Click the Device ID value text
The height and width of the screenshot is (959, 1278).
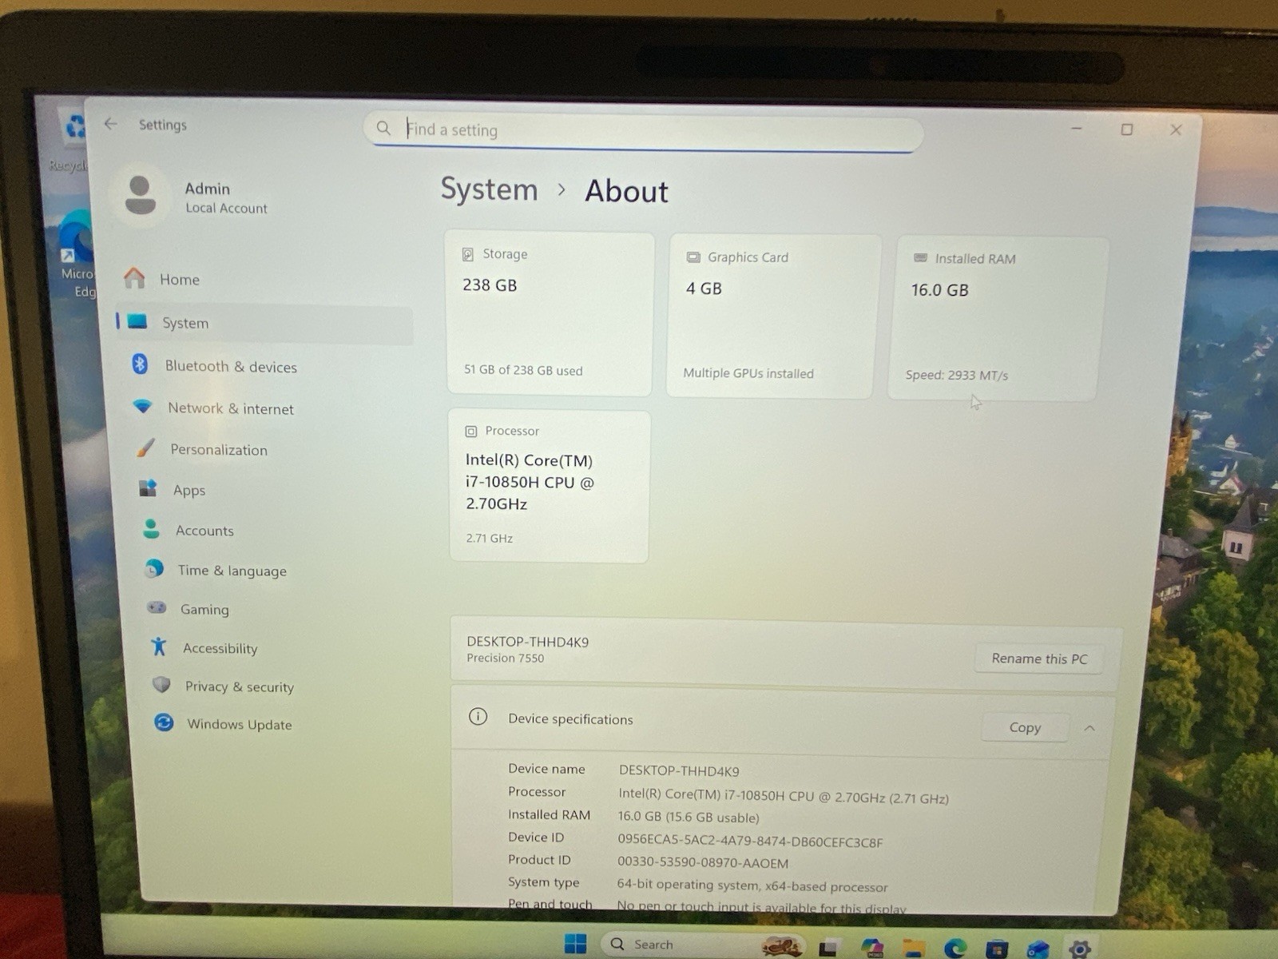pos(750,842)
